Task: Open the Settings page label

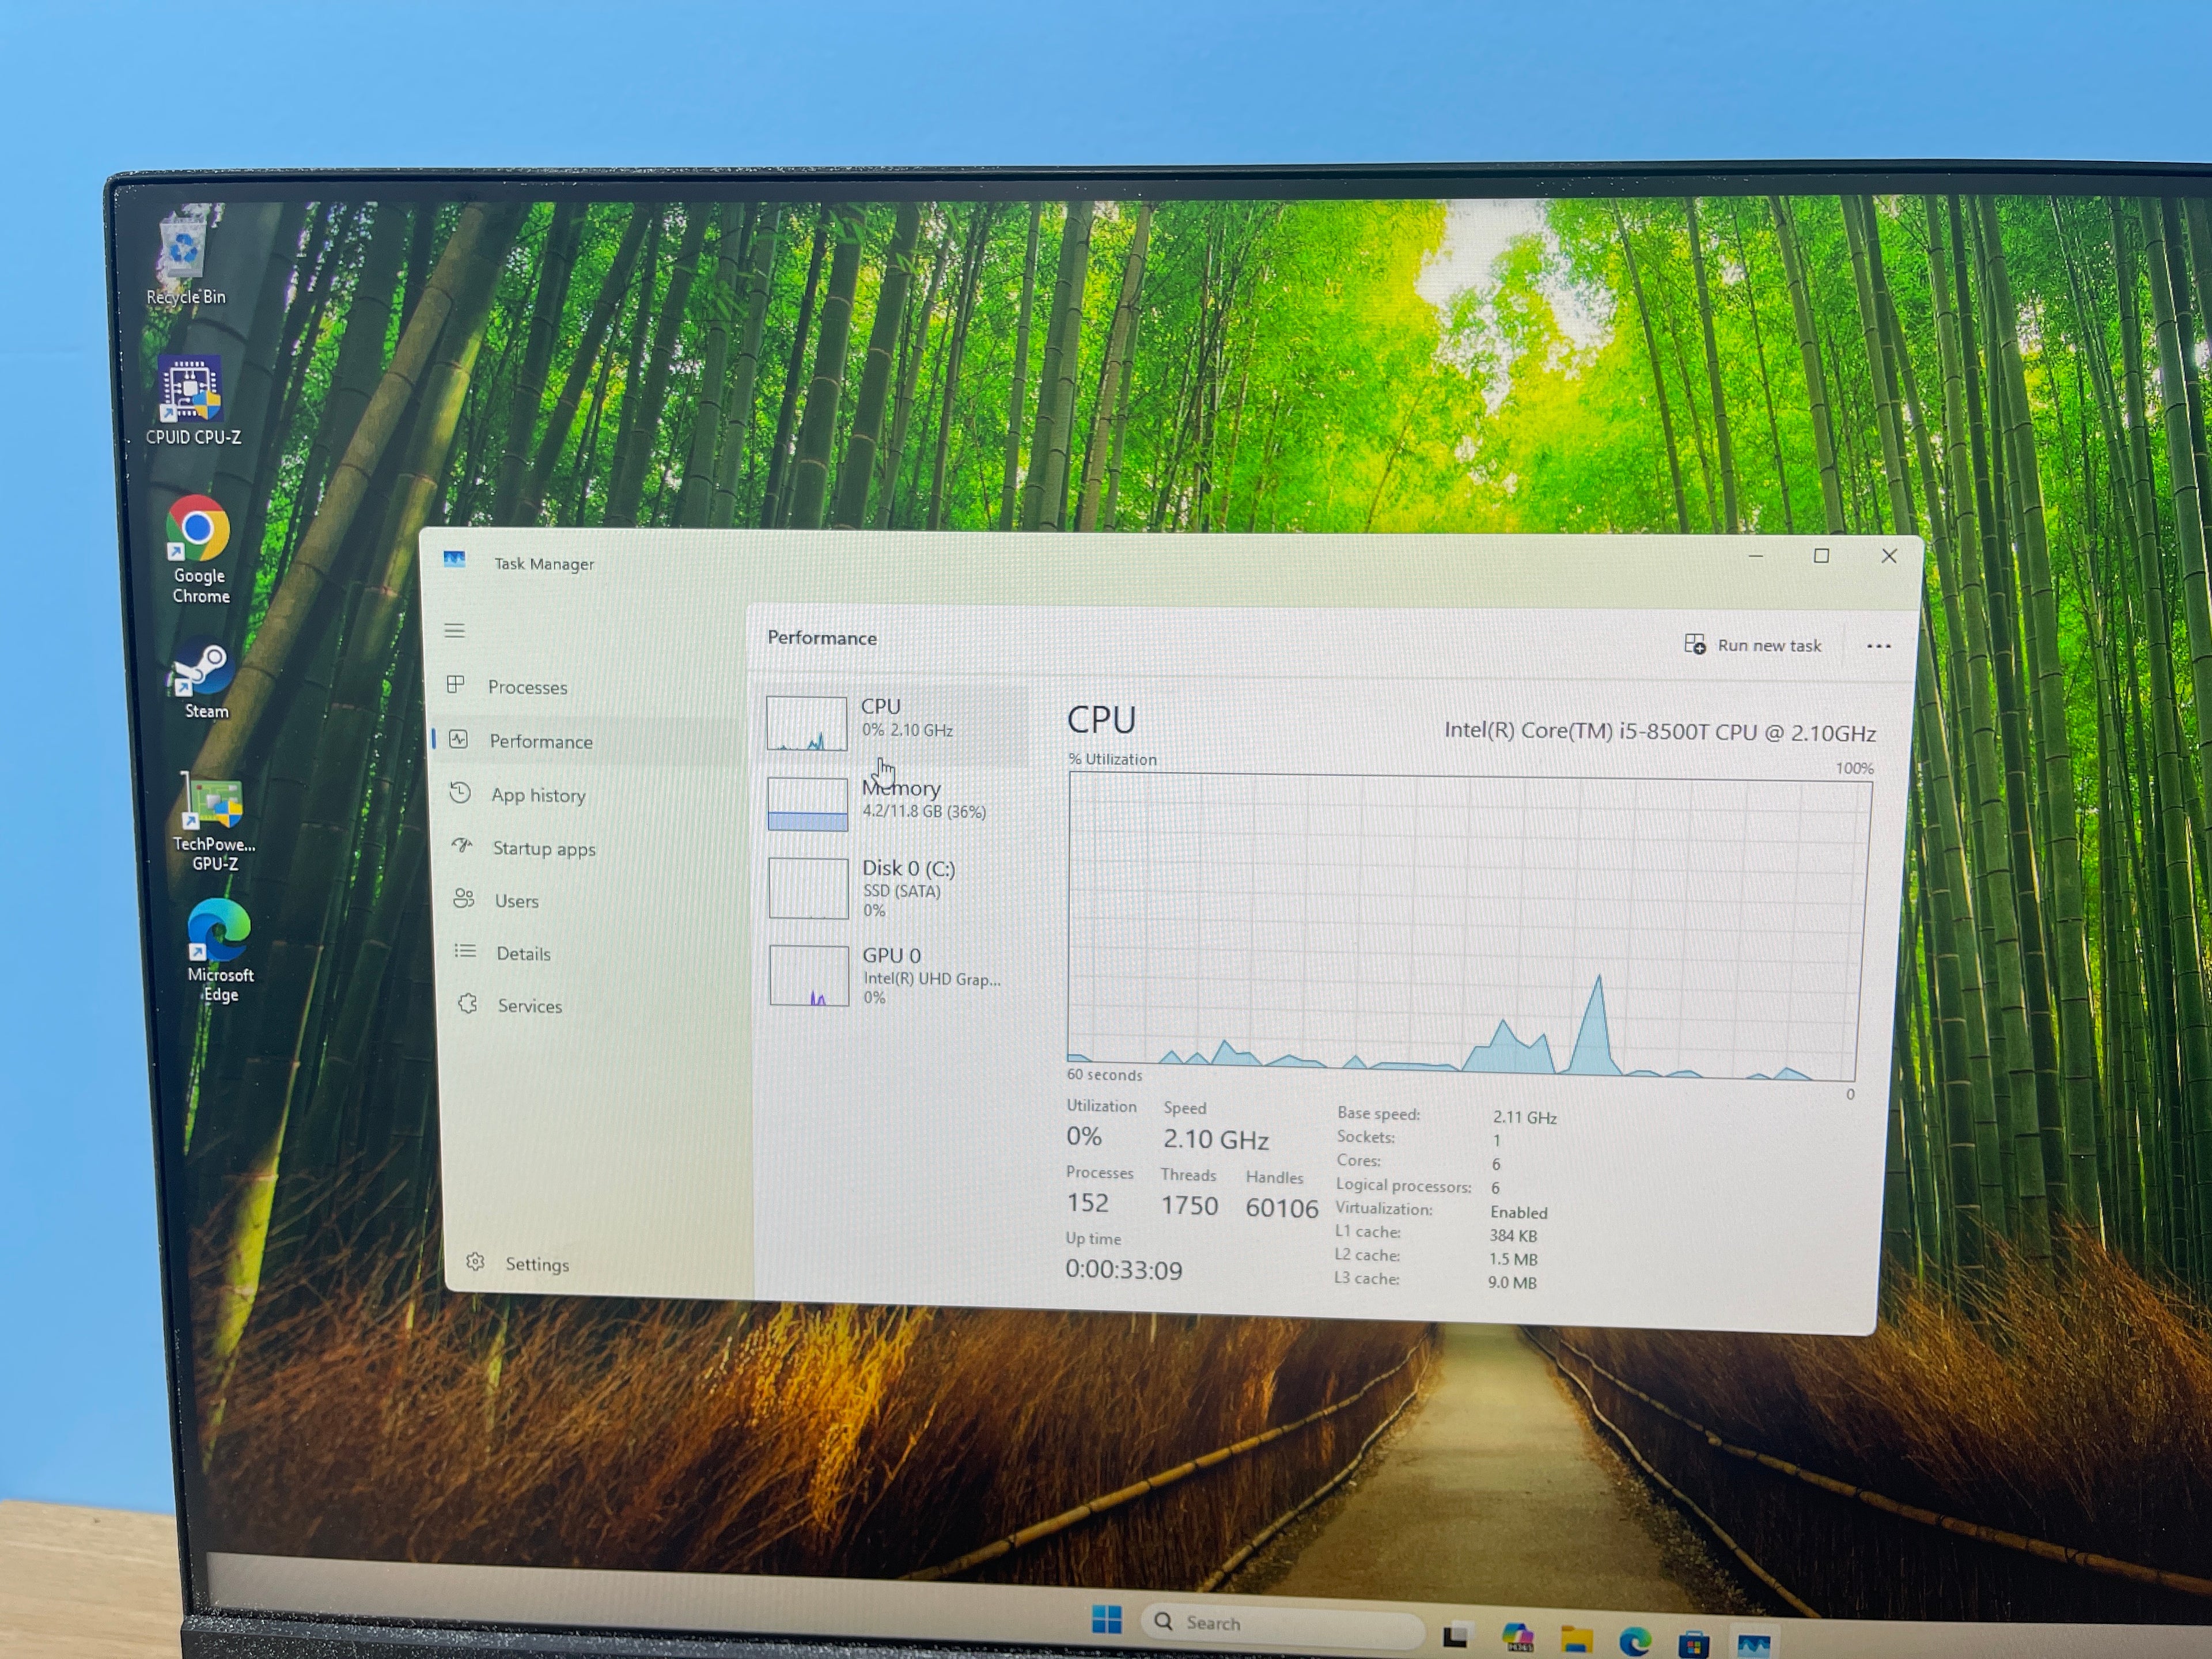Action: 537,1265
